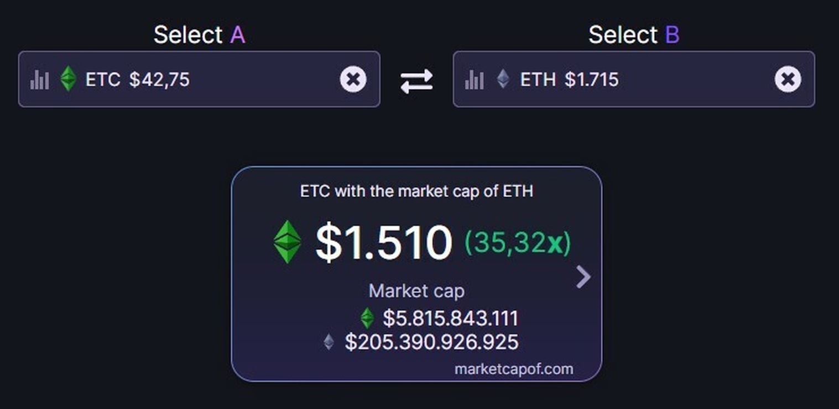Click the gray ETH logo in Select B
Screen dimensions: 839x409
click(503, 79)
